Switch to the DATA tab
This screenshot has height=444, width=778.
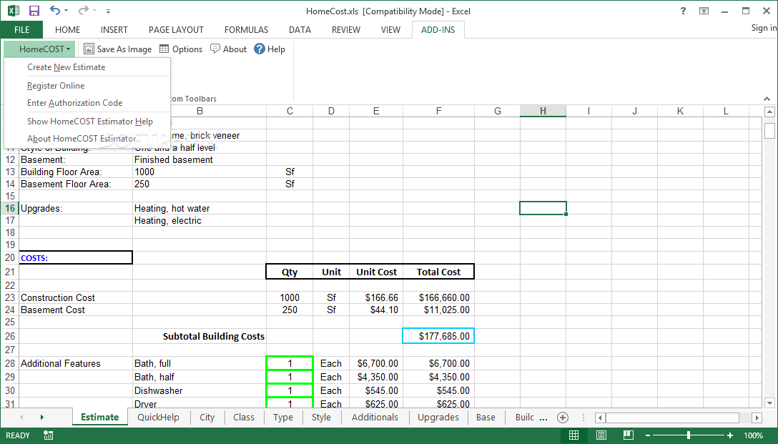pos(300,30)
